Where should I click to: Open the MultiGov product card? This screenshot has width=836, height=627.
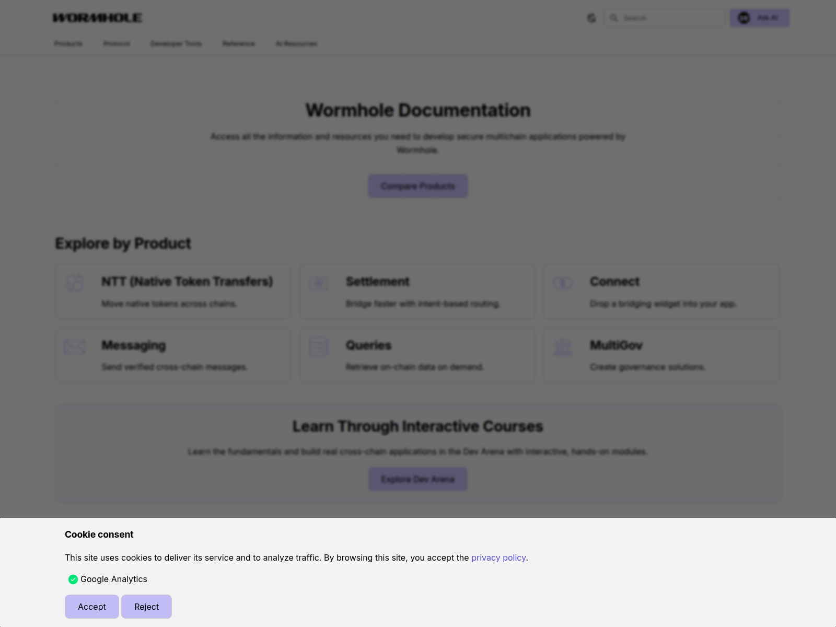pyautogui.click(x=661, y=355)
